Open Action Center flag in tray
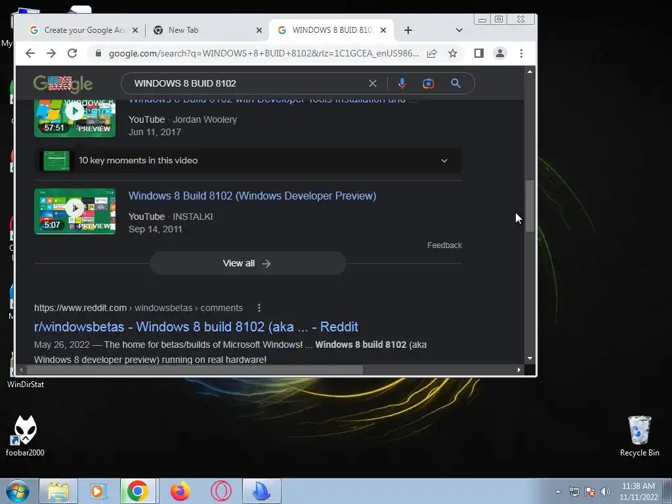Viewport: 672px width, 504px height. (x=590, y=492)
